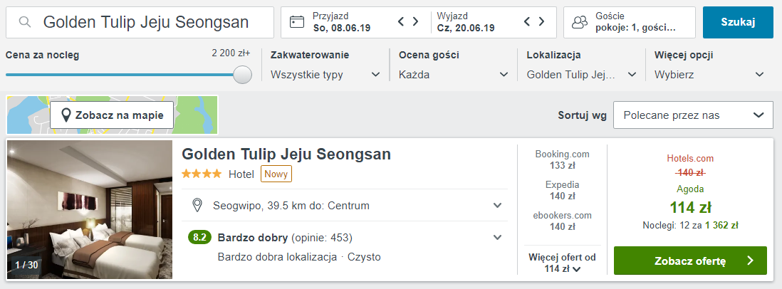Open the check-in calendar icon
Image resolution: width=782 pixels, height=289 pixels.
297,22
